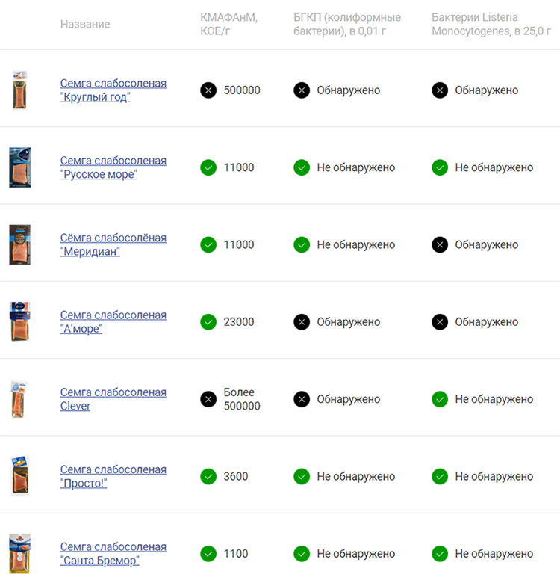Click the Просто! product thumbnail image
This screenshot has width=560, height=583.
[x=19, y=476]
